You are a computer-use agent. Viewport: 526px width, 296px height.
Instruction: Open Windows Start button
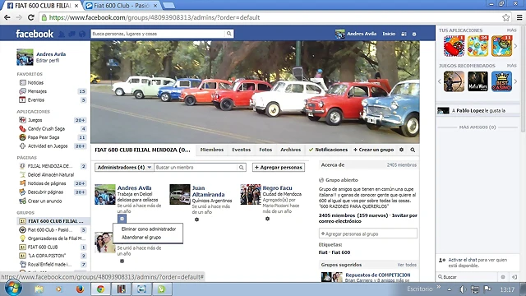click(x=13, y=289)
